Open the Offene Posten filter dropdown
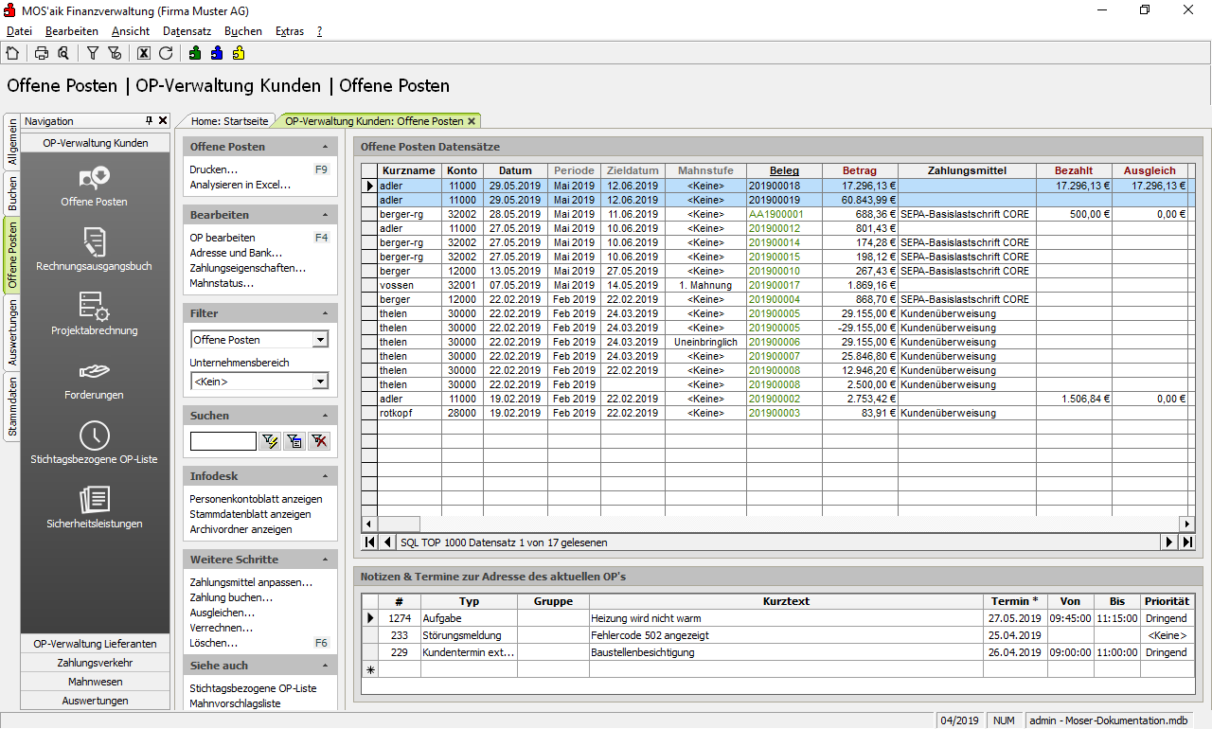 pyautogui.click(x=320, y=340)
